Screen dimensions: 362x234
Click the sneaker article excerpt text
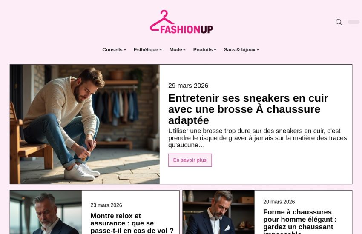[x=257, y=138]
